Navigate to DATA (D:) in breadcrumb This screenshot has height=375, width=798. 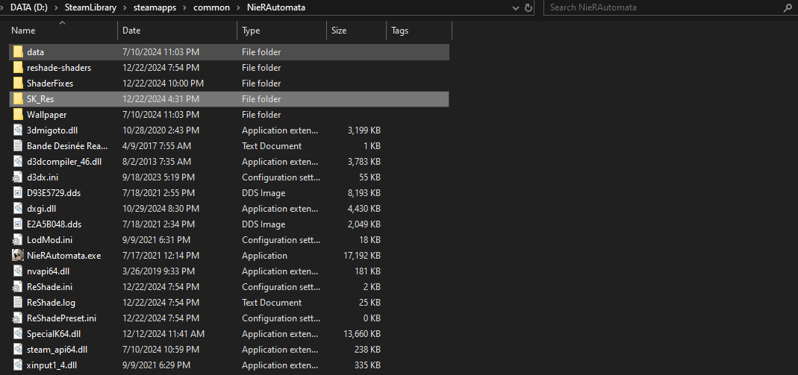31,7
